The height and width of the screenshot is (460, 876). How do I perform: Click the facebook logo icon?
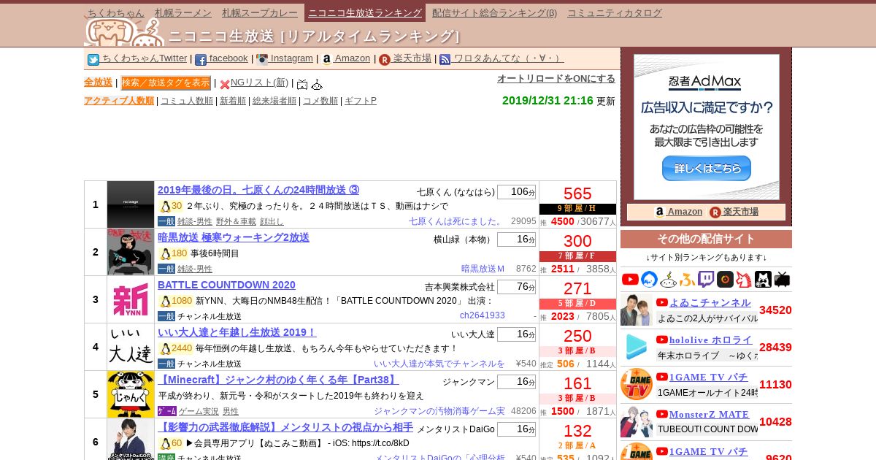click(x=201, y=60)
